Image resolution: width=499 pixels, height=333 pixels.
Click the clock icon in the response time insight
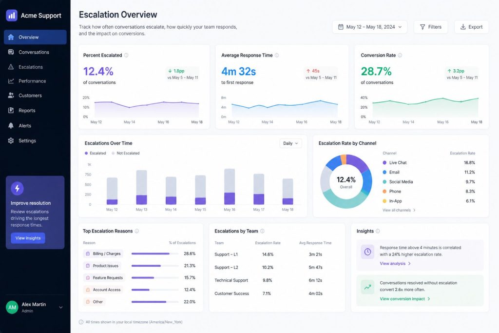[367, 252]
